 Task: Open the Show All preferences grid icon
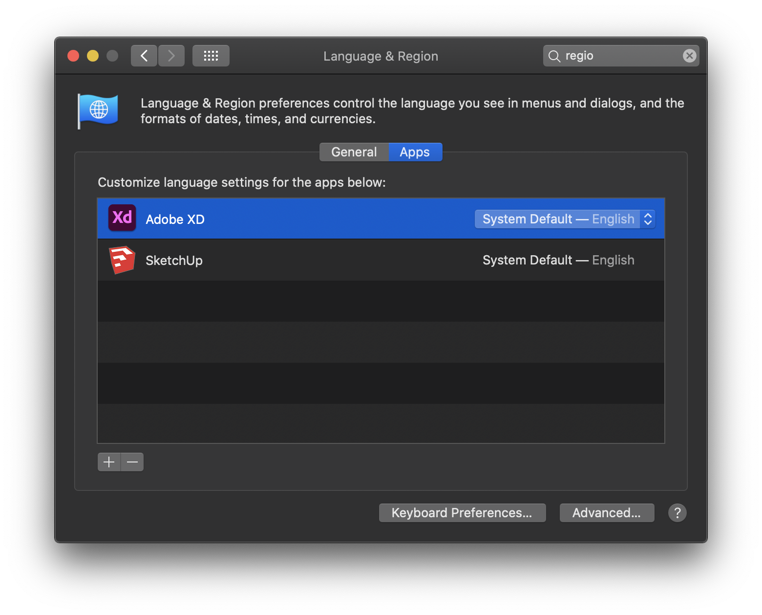[211, 55]
